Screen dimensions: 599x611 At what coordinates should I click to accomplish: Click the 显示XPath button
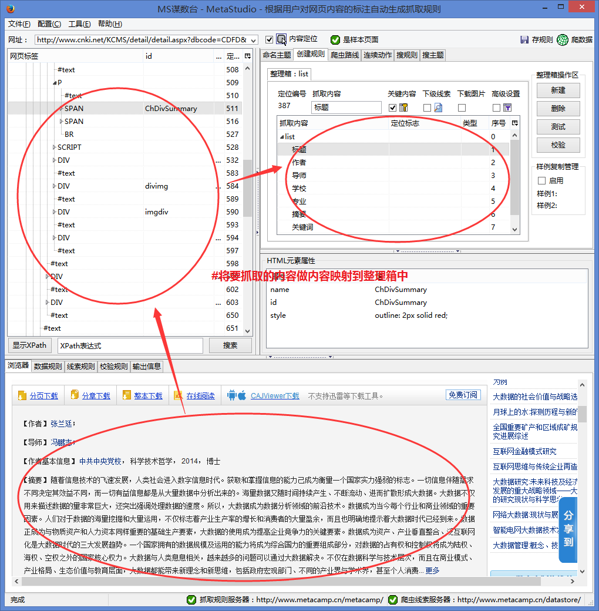coord(29,345)
